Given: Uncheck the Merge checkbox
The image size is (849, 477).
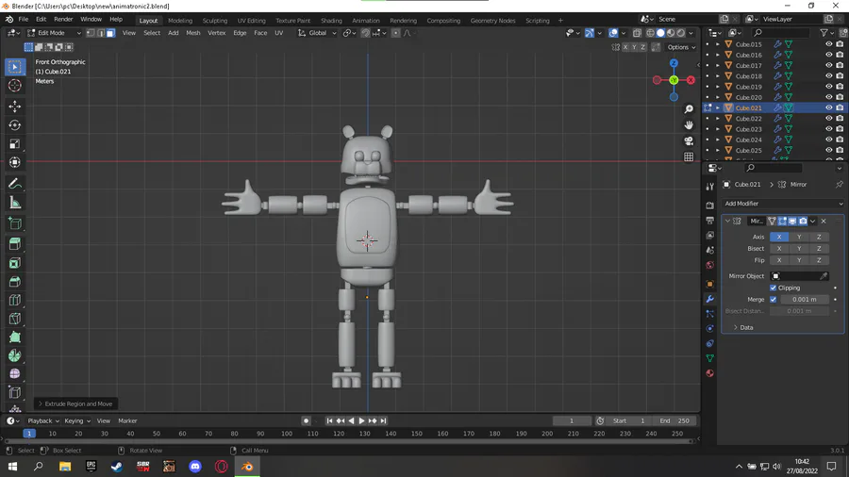Looking at the screenshot, I should coord(774,300).
